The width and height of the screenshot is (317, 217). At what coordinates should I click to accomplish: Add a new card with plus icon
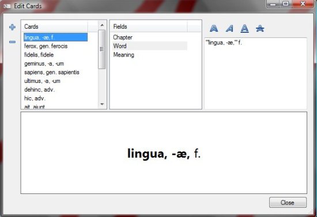point(12,27)
